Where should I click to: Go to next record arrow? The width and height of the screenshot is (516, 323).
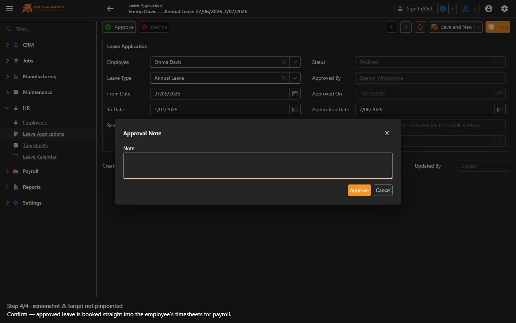(x=406, y=27)
